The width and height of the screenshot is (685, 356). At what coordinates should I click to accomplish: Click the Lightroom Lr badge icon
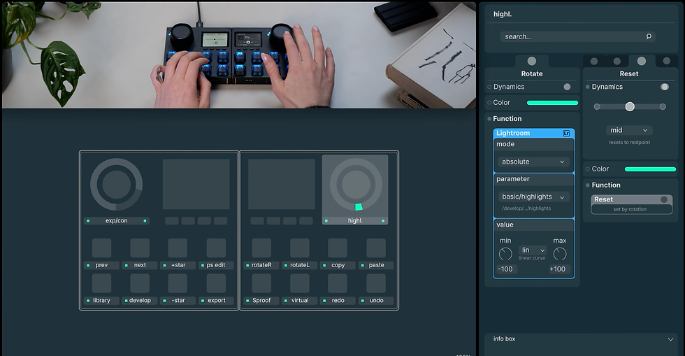pos(566,133)
